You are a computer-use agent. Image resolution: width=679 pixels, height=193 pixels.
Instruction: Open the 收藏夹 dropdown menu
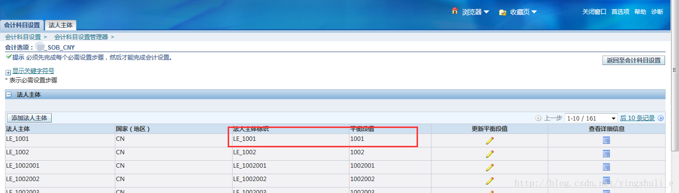point(523,12)
